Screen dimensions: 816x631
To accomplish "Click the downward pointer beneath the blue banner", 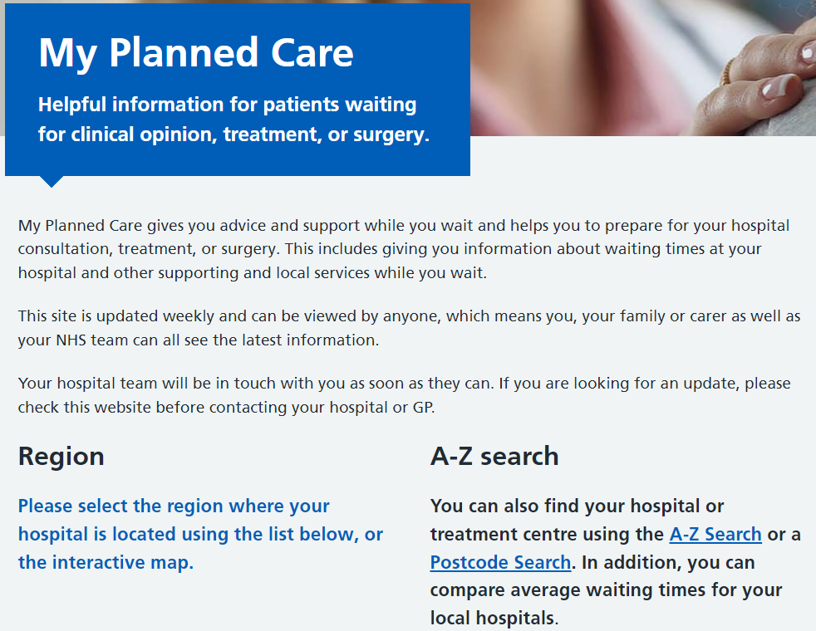I will [x=52, y=181].
